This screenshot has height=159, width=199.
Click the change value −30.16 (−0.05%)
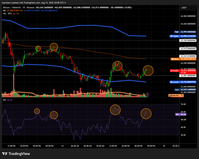click(121, 8)
